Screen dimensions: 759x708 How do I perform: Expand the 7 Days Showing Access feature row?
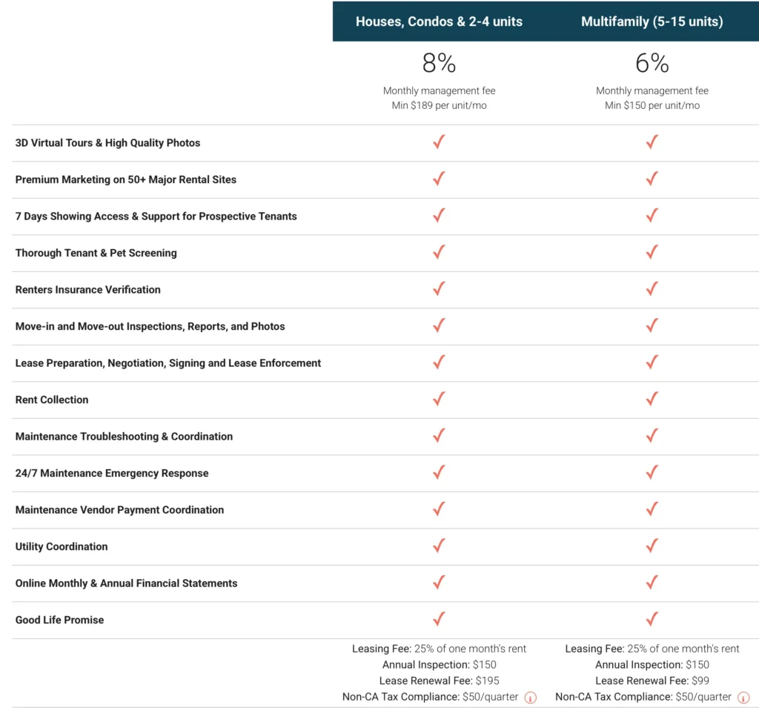click(156, 216)
